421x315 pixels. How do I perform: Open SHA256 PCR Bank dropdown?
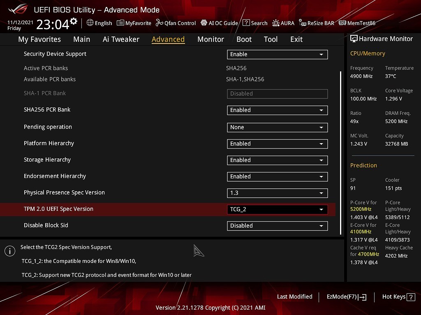[278, 110]
